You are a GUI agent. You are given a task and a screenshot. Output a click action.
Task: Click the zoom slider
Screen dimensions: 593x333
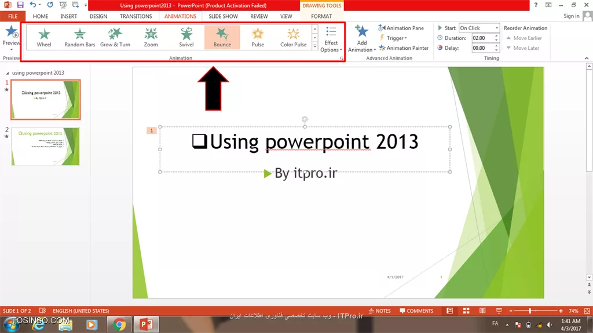pos(535,310)
